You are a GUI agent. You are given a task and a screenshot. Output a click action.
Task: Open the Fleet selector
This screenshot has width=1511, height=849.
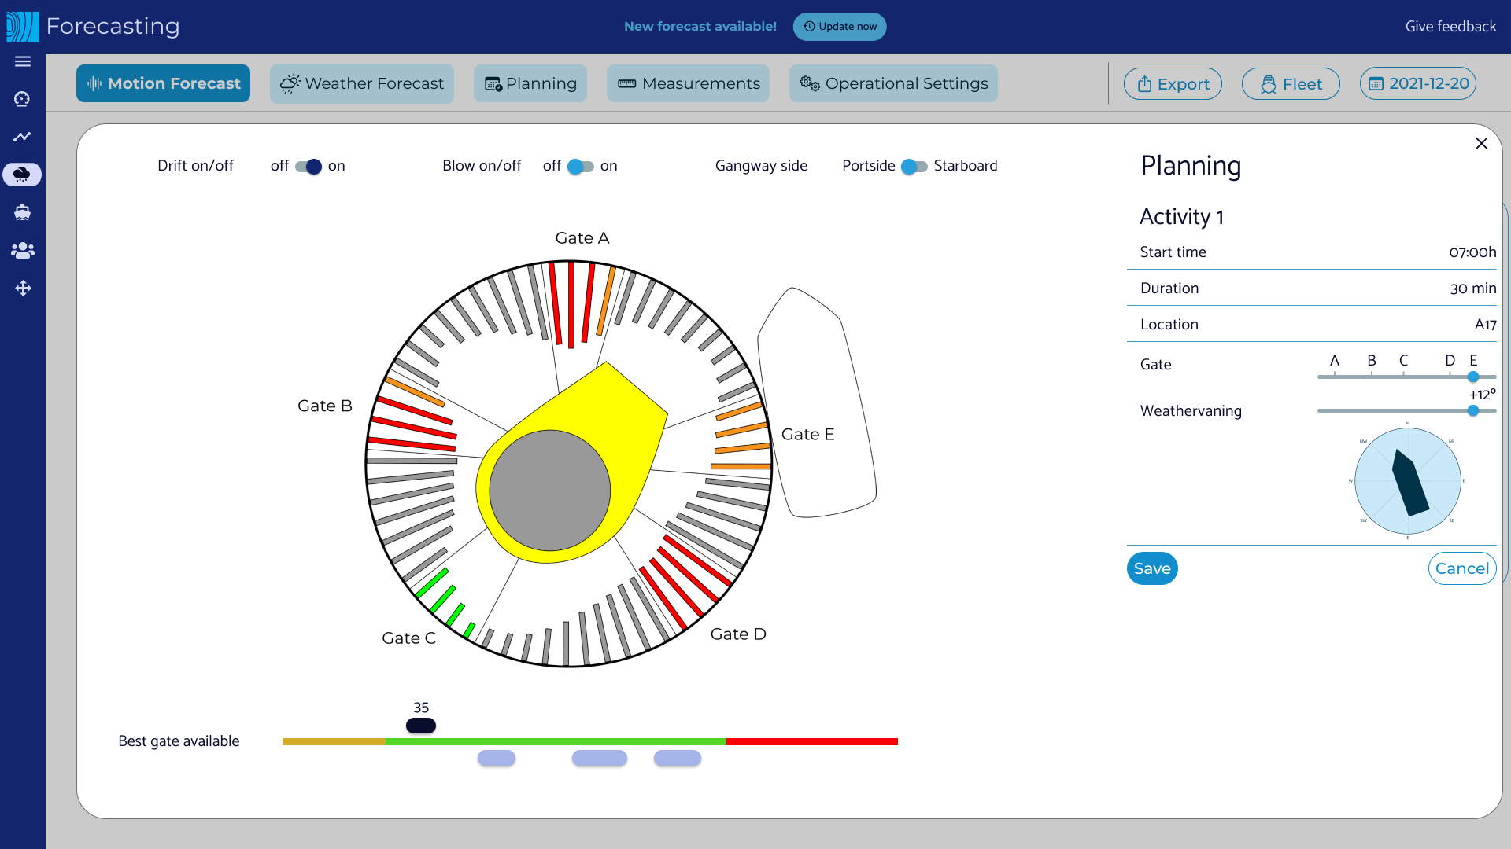pos(1291,84)
